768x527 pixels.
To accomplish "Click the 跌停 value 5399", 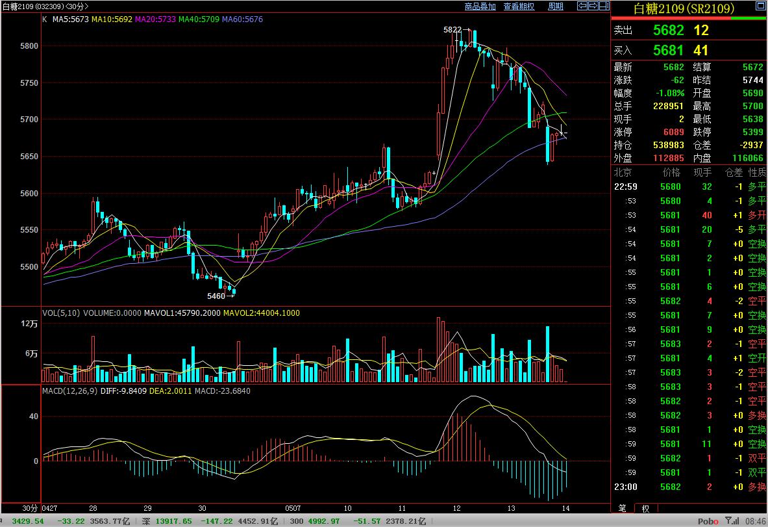I will coord(753,132).
